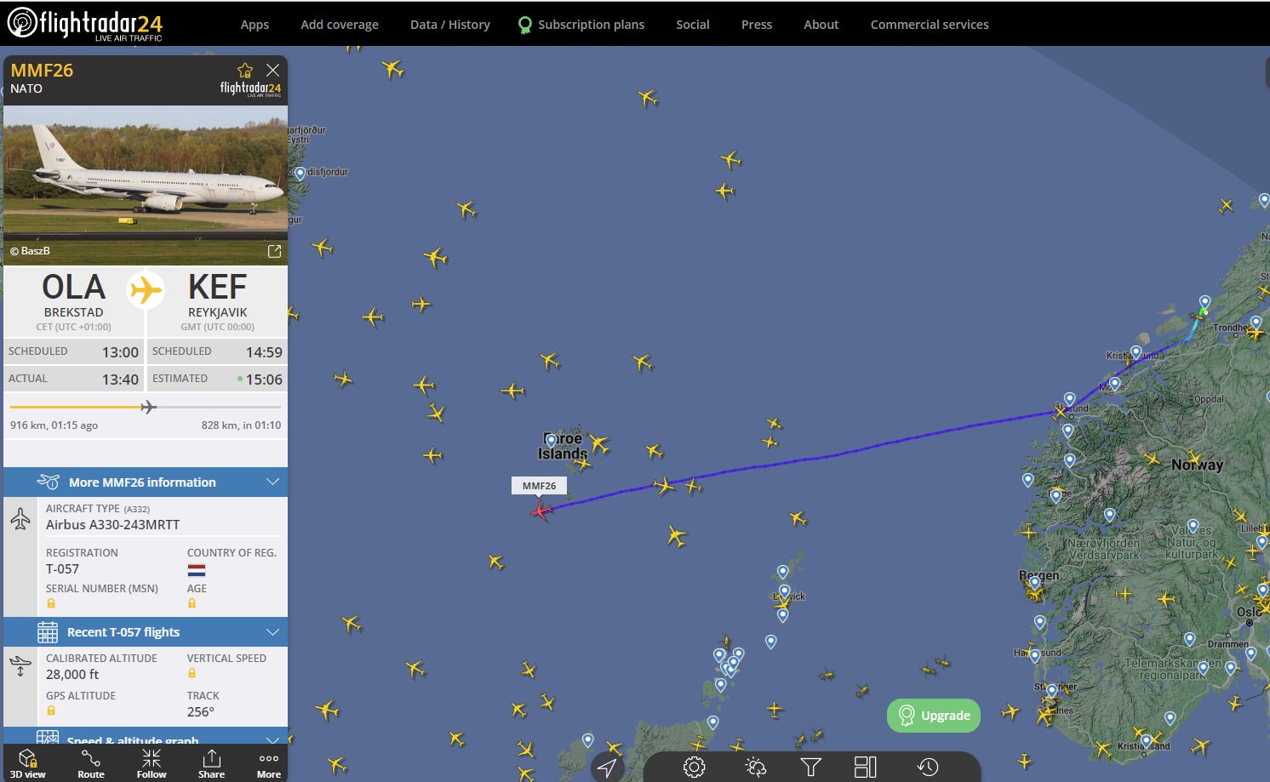Open the More options menu

click(269, 763)
